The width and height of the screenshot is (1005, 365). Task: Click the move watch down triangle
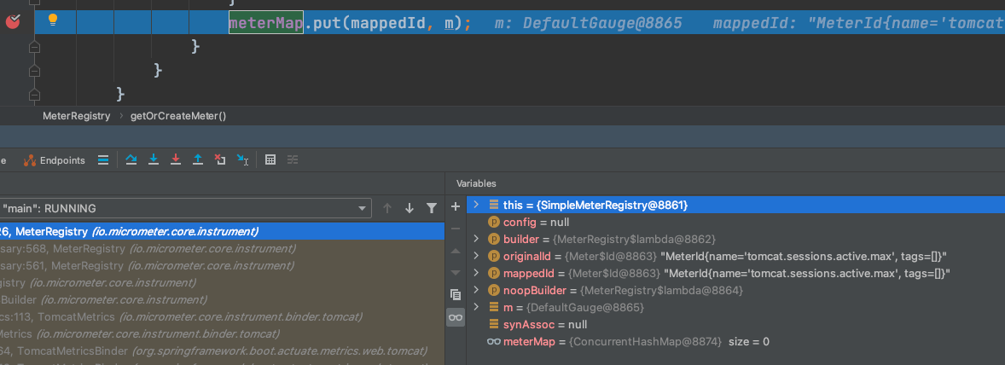tap(456, 273)
